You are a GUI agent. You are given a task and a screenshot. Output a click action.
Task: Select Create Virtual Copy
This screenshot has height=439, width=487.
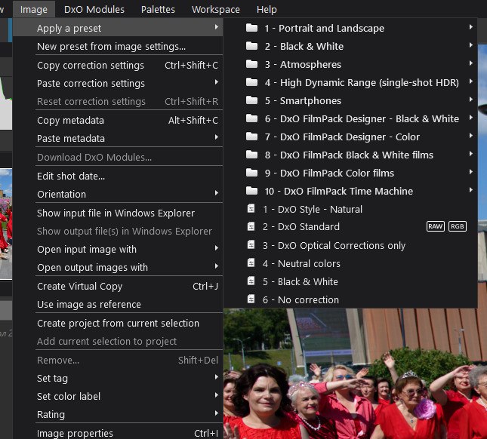pos(118,286)
